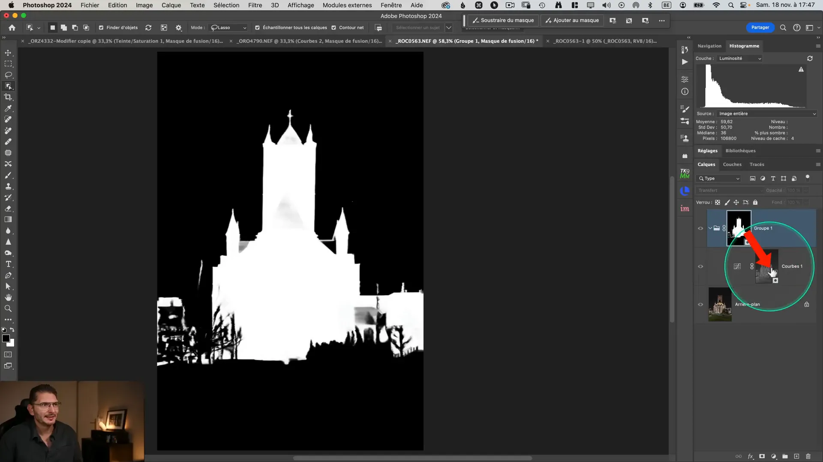Click Ajouter au masque button
The image size is (823, 462).
[572, 20]
